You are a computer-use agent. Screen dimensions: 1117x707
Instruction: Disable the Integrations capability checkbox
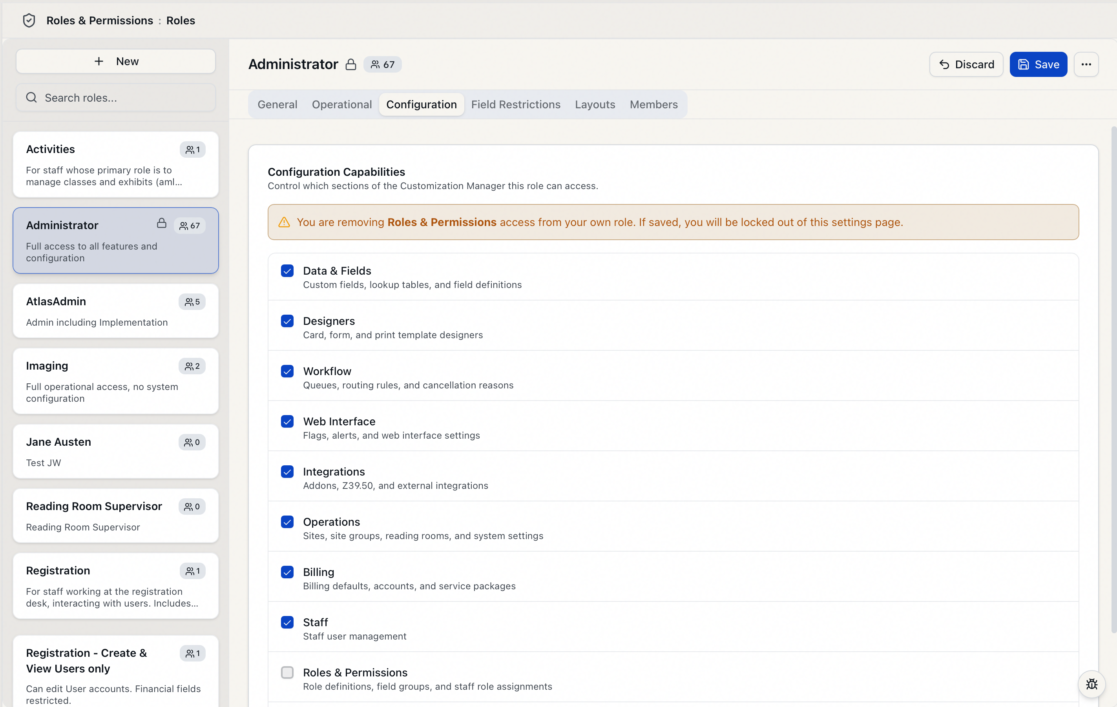click(287, 472)
